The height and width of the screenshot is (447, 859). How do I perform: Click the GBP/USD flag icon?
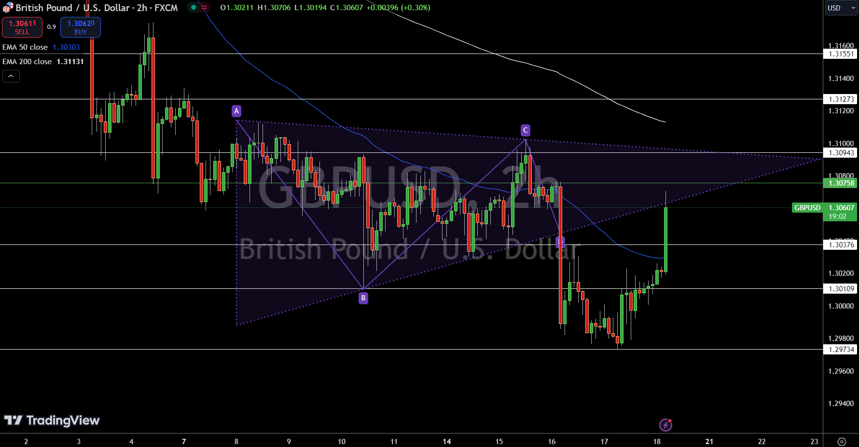tap(8, 8)
